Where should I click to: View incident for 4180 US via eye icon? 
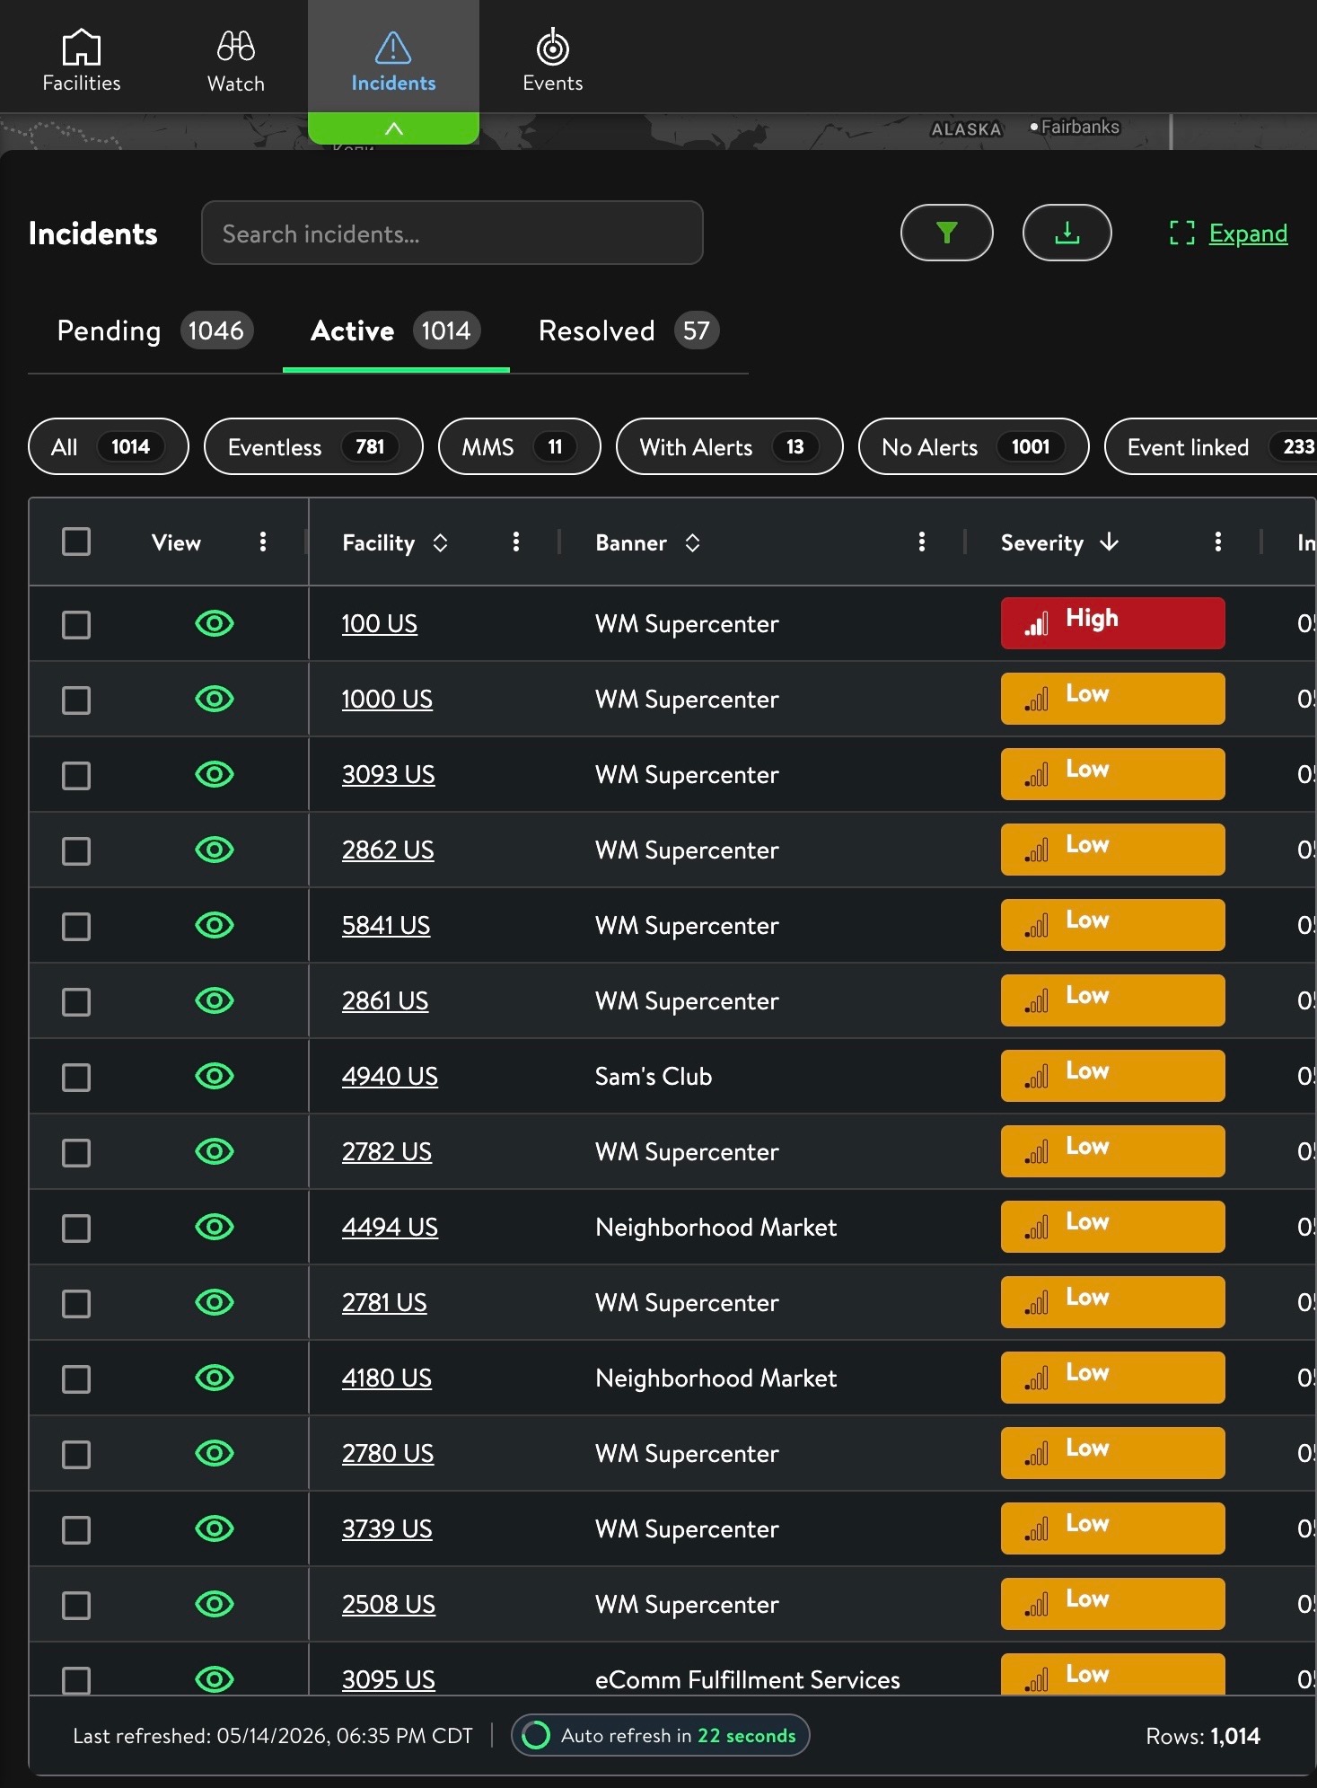(215, 1378)
